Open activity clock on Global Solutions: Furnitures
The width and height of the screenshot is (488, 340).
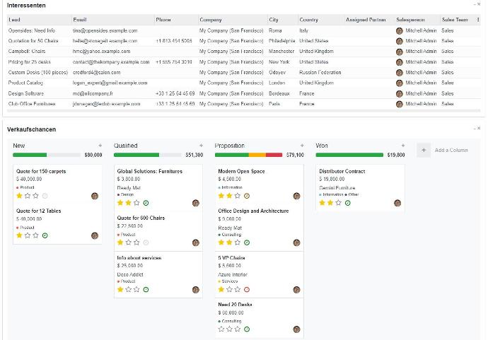146,203
